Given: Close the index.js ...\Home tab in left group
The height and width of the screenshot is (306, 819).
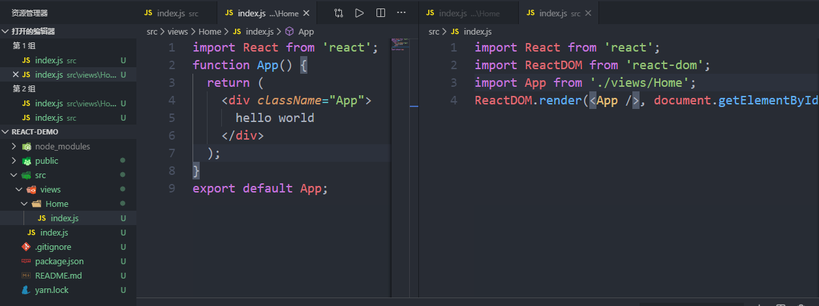Looking at the screenshot, I should coord(308,13).
